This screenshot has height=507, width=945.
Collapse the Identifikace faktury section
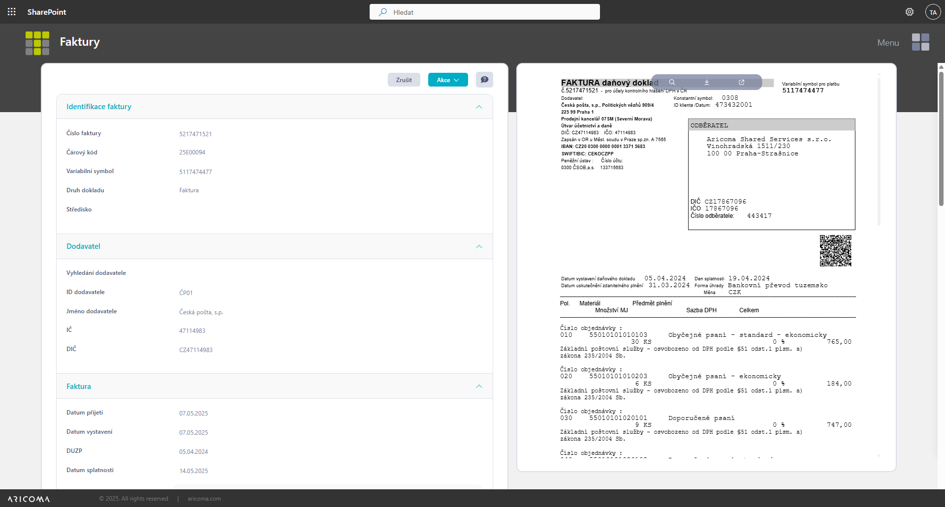pos(479,107)
